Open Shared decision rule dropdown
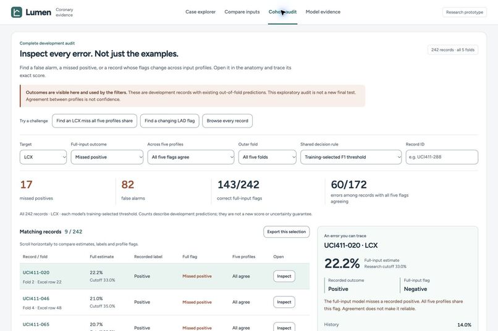498x331 pixels. point(351,157)
